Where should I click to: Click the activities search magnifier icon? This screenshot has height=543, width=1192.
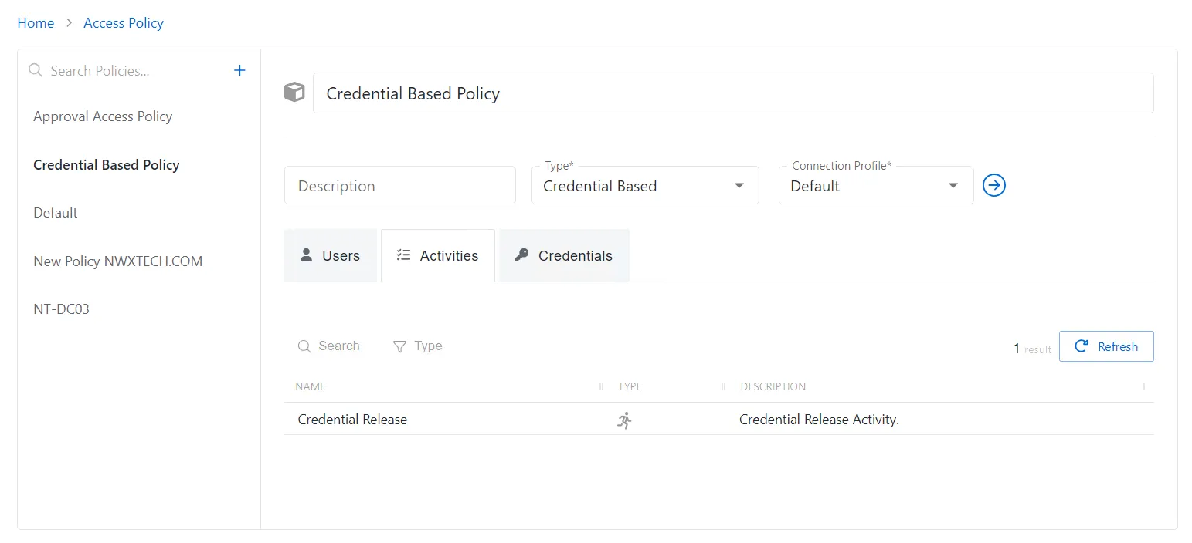304,346
